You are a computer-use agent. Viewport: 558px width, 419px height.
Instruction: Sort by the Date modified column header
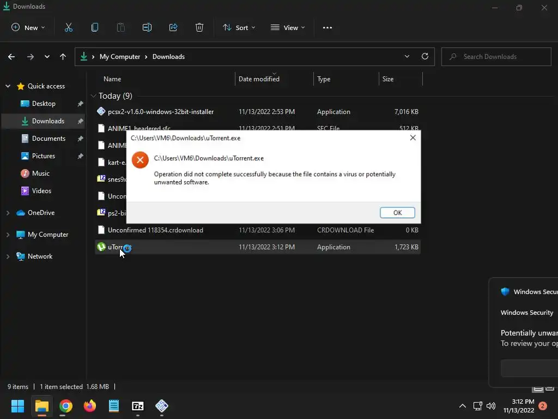point(259,79)
